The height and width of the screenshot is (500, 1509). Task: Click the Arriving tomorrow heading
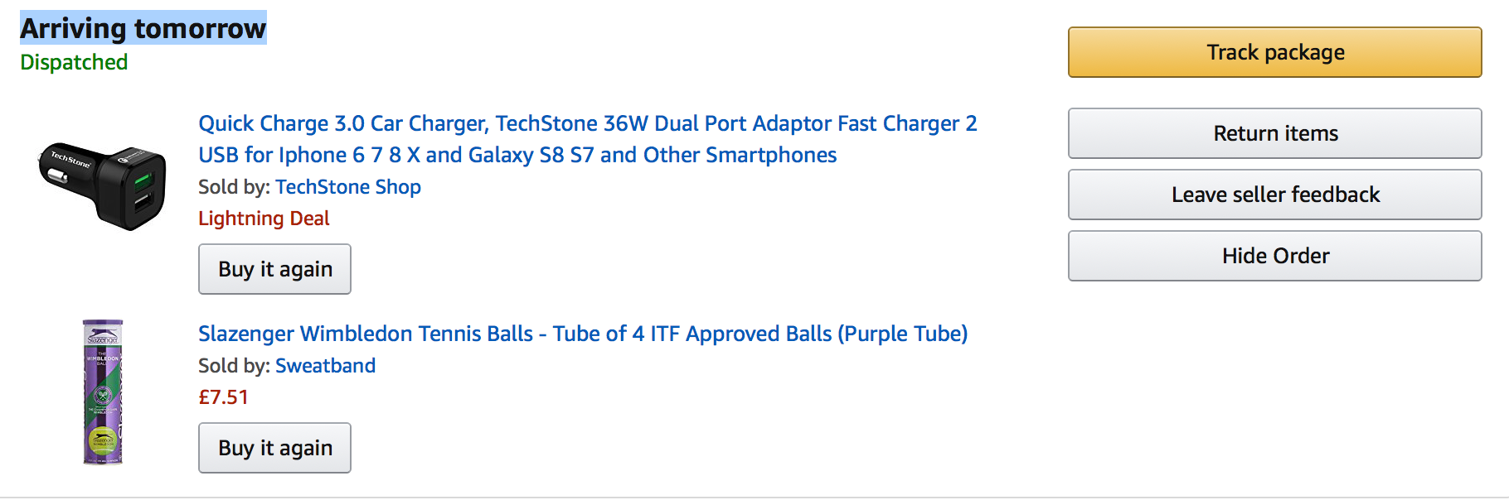point(143,28)
